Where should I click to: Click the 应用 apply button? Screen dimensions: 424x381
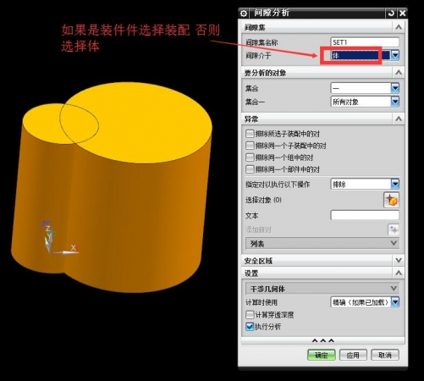(353, 355)
